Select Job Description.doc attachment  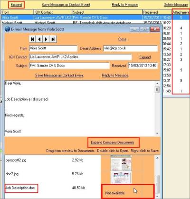[x=20, y=188]
